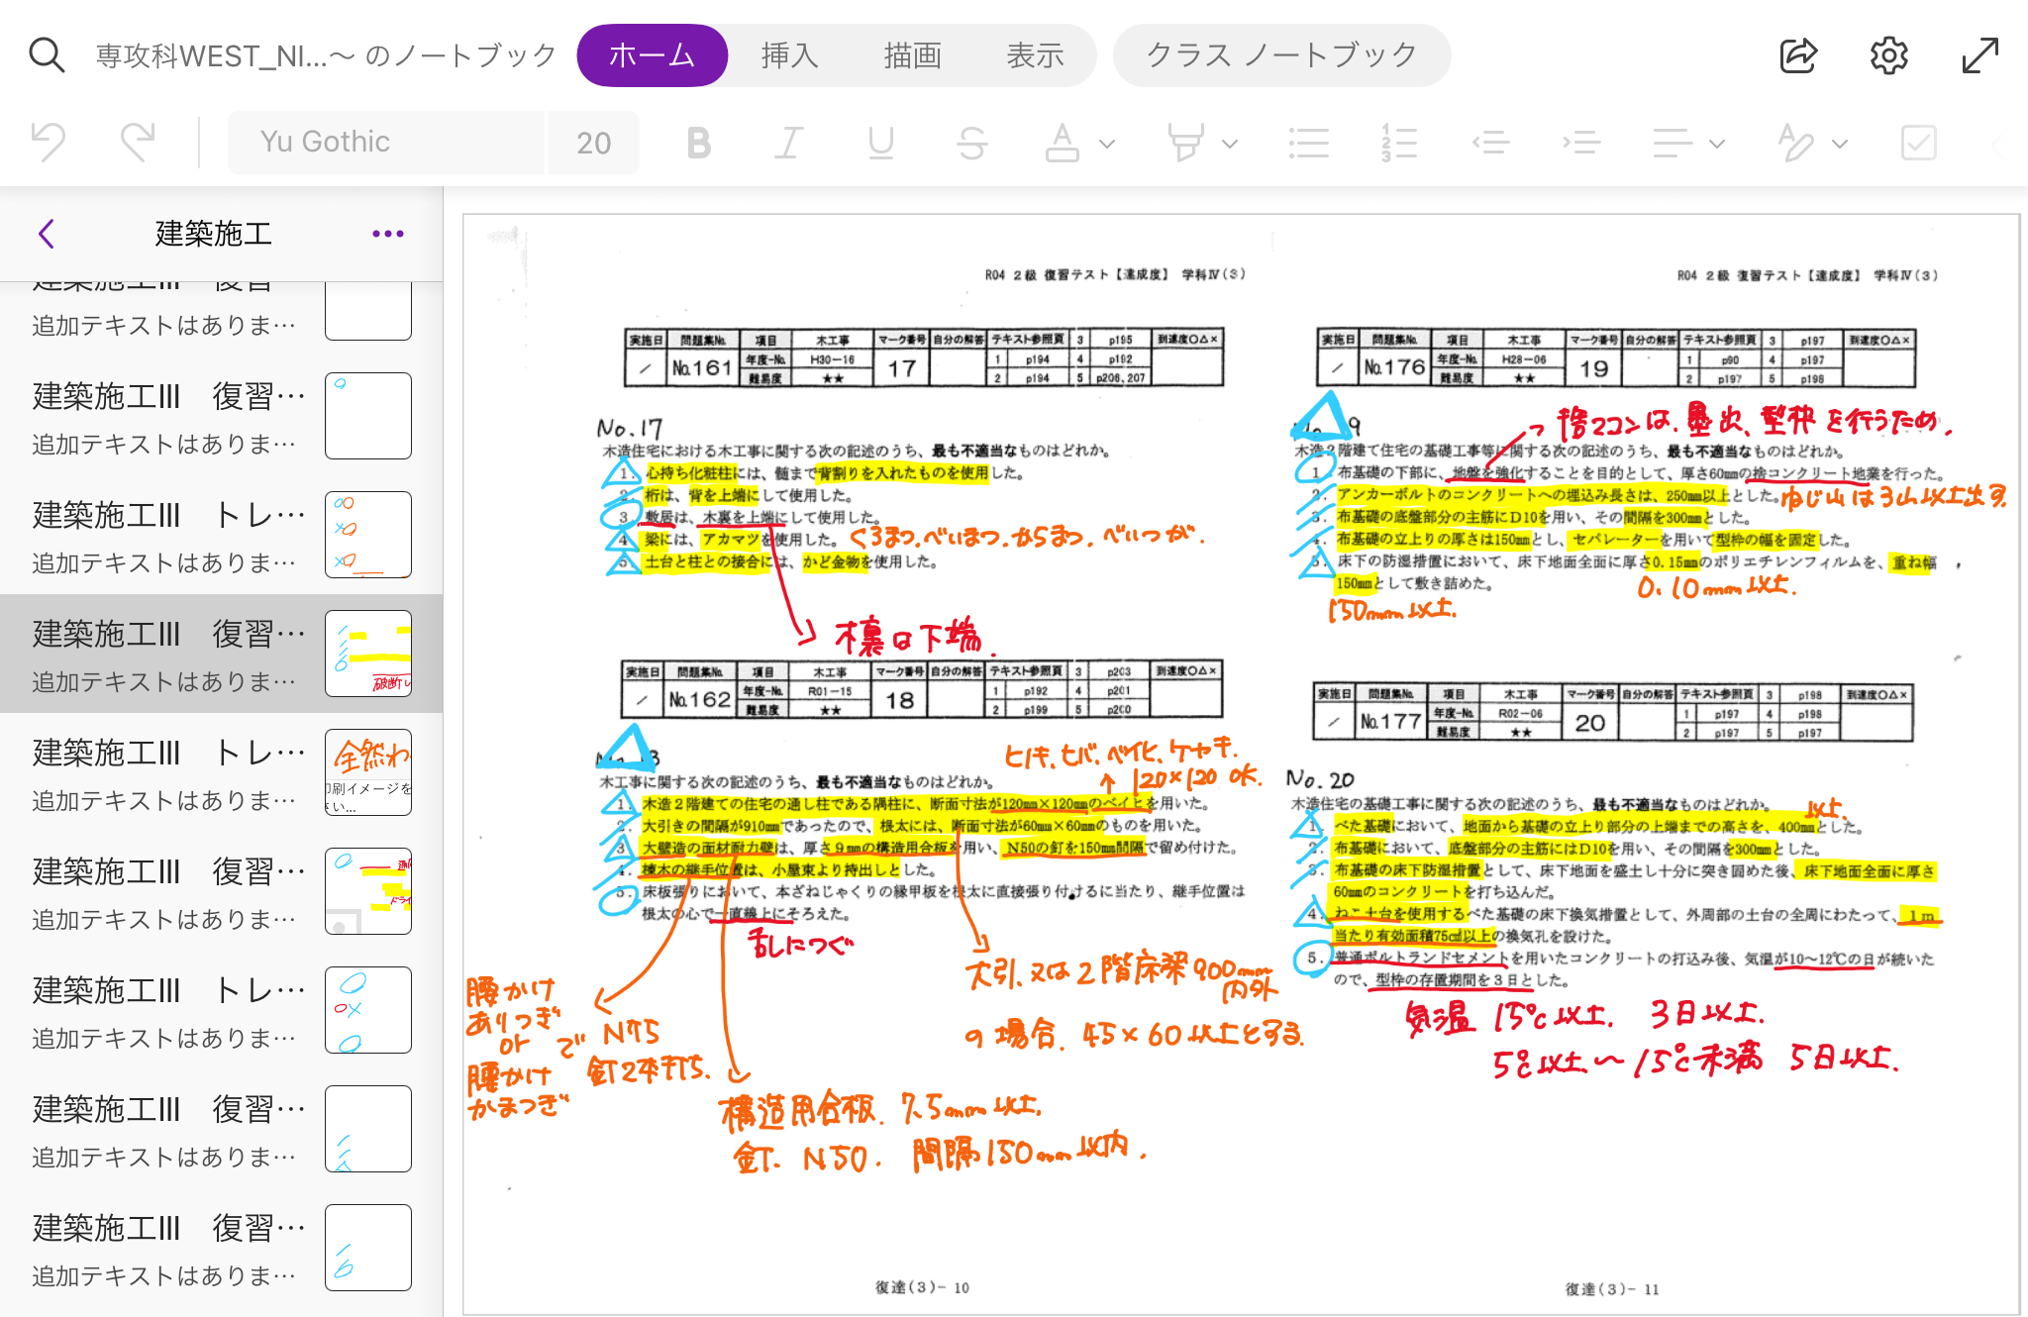2028x1317 pixels.
Task: Open the settings gear icon
Action: 1889,55
